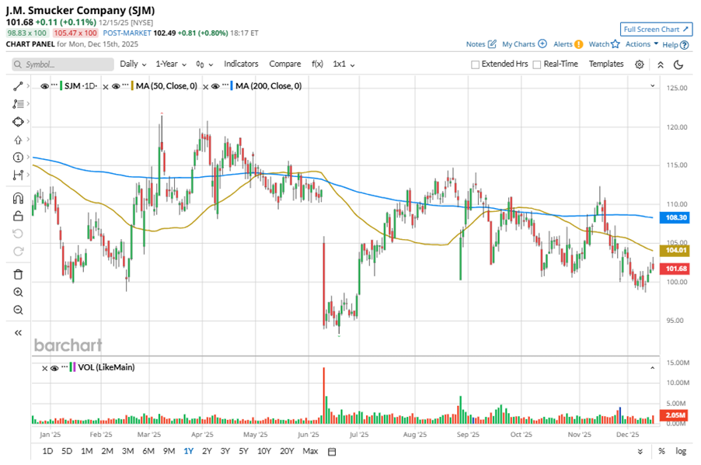
Task: Toggle visibility of MA 200 indicator
Action: point(215,86)
